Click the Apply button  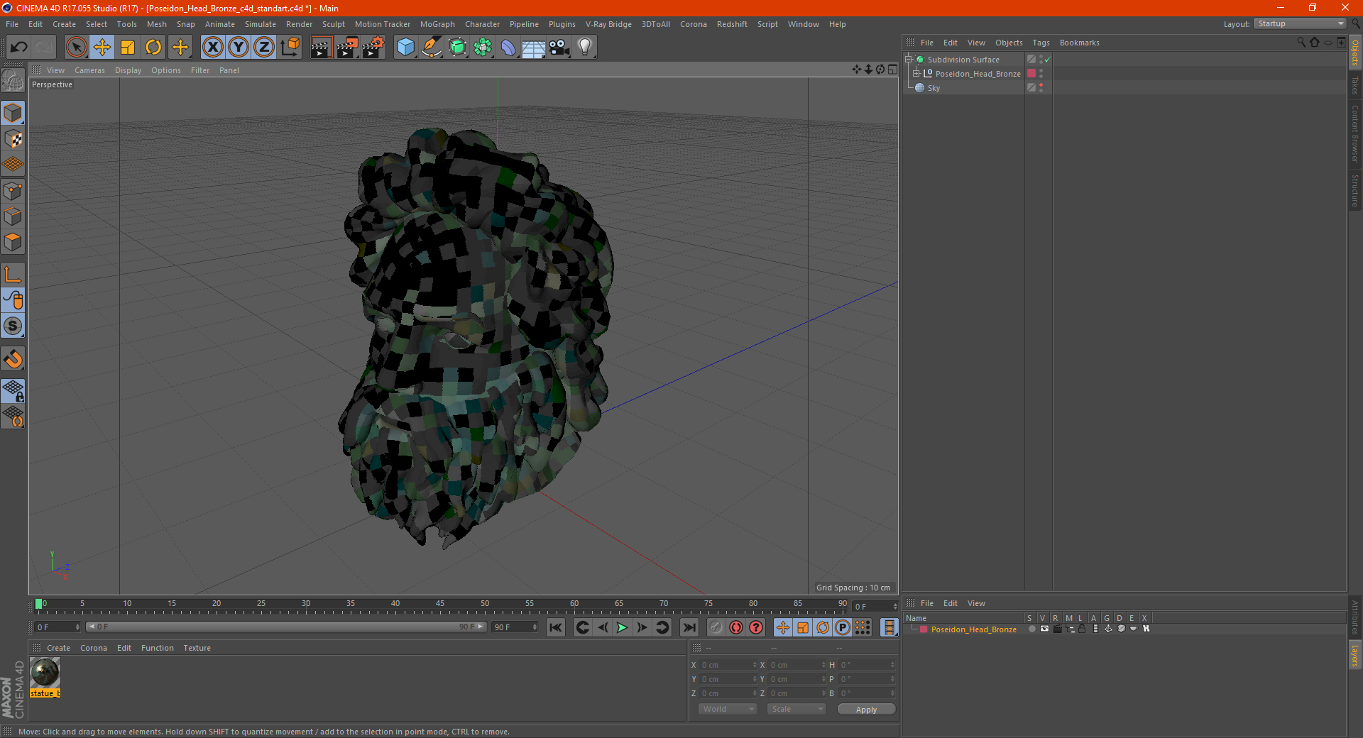[x=866, y=710]
